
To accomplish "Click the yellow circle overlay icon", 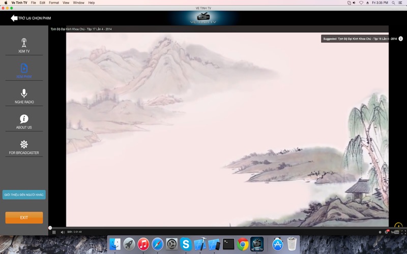I will (x=398, y=225).
